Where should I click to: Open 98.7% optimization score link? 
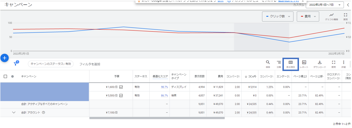click(164, 87)
